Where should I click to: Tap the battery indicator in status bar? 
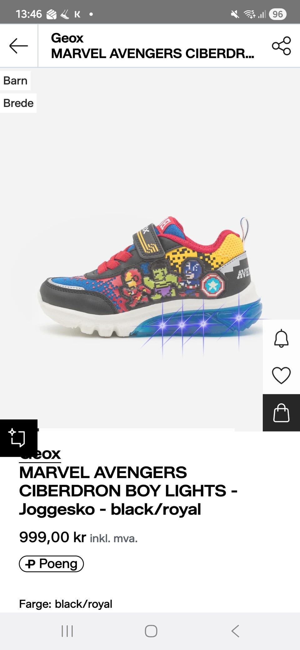277,14
